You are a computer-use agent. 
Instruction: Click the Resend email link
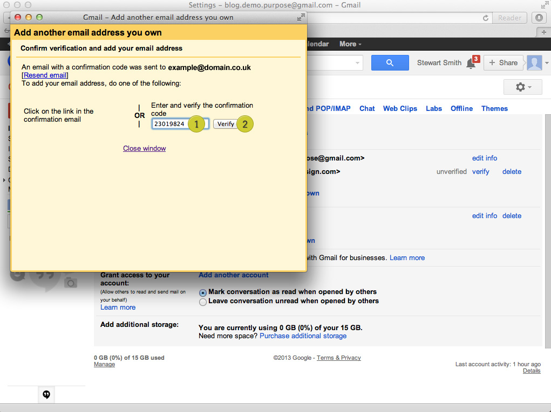tap(45, 75)
